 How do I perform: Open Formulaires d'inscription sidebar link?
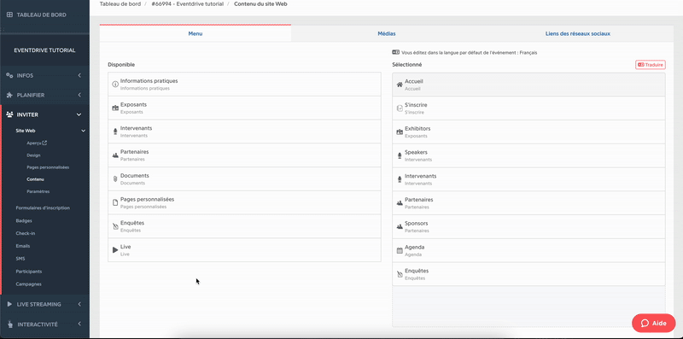click(43, 207)
